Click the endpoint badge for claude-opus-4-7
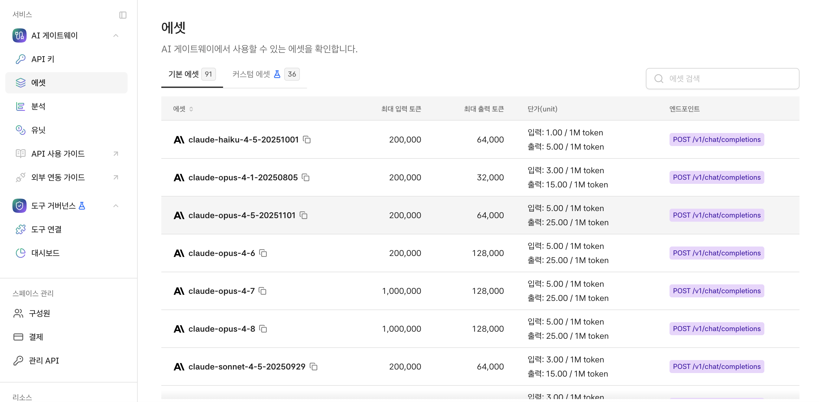This screenshot has height=402, width=819. pos(717,291)
